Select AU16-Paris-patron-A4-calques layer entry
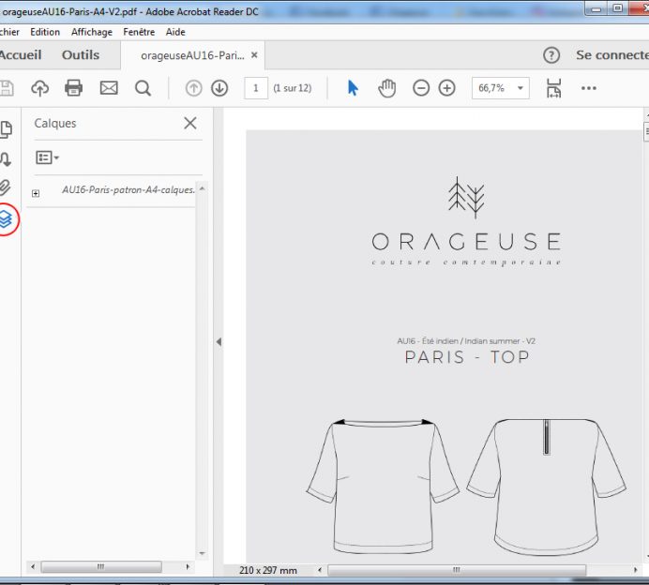649x585 pixels. click(128, 190)
